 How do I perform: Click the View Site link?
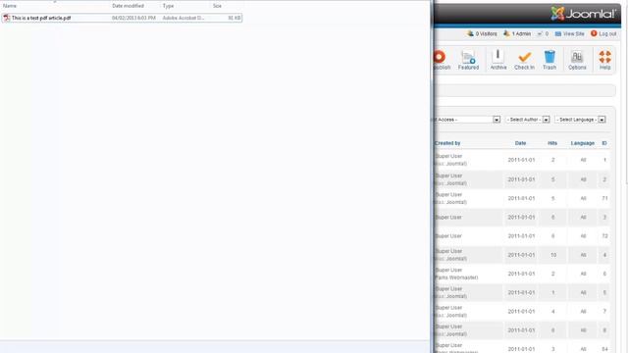pyautogui.click(x=569, y=34)
